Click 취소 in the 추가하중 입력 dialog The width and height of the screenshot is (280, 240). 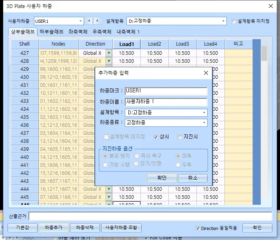click(x=193, y=178)
